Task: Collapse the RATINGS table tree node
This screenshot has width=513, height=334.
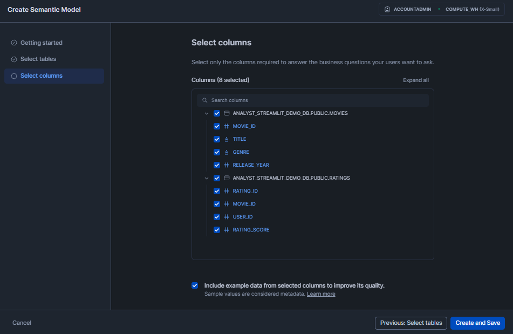Action: click(207, 178)
